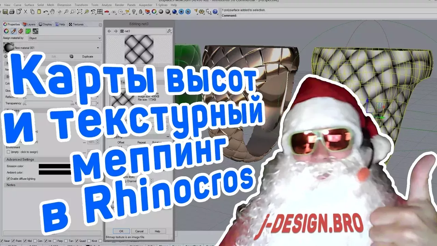
Task: Click the padlock Lock icon
Action: (141, 12)
